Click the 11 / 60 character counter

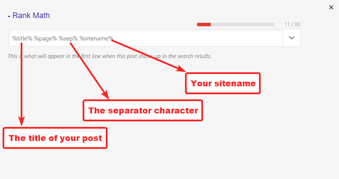(x=292, y=25)
